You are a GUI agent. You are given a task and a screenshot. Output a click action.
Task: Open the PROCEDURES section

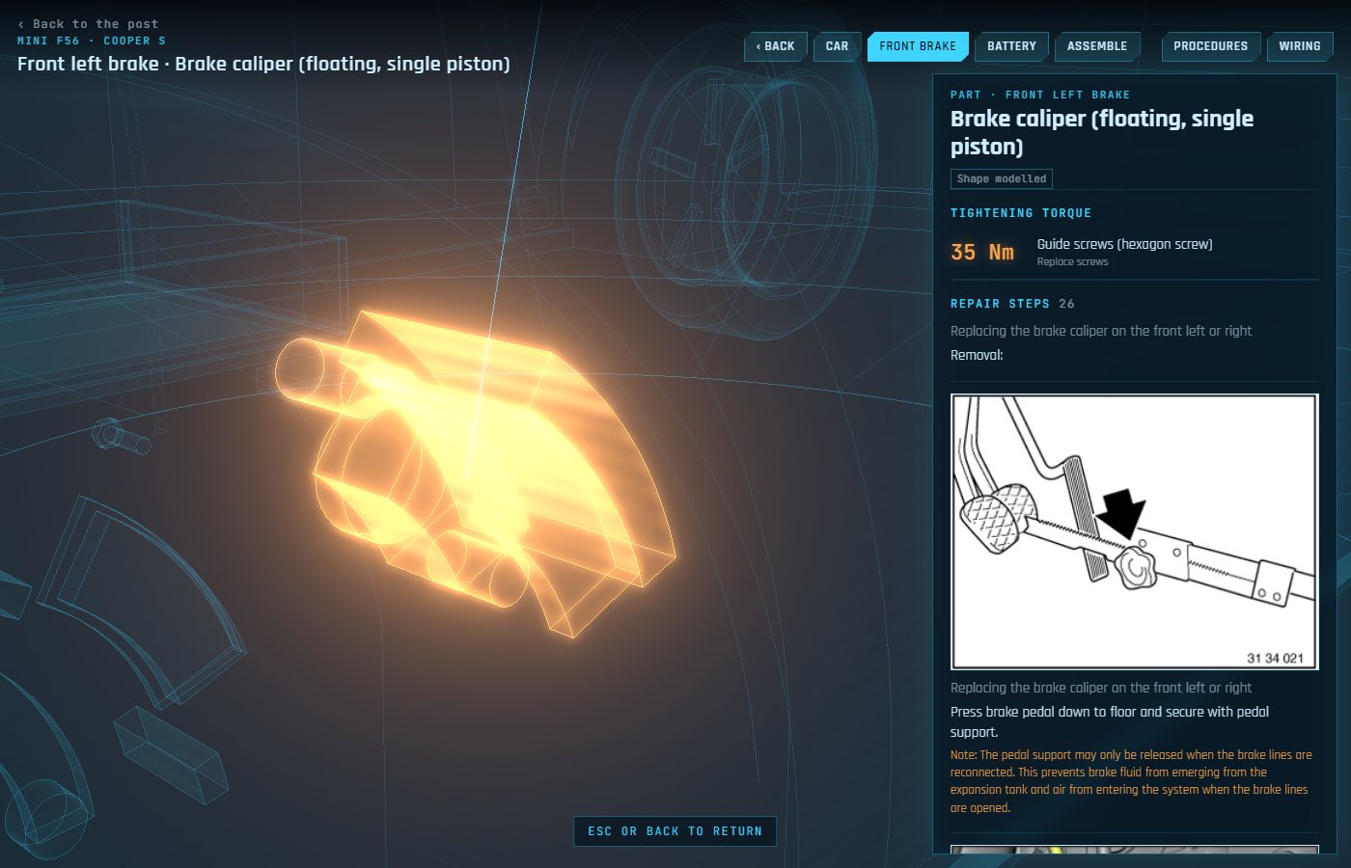(x=1211, y=46)
